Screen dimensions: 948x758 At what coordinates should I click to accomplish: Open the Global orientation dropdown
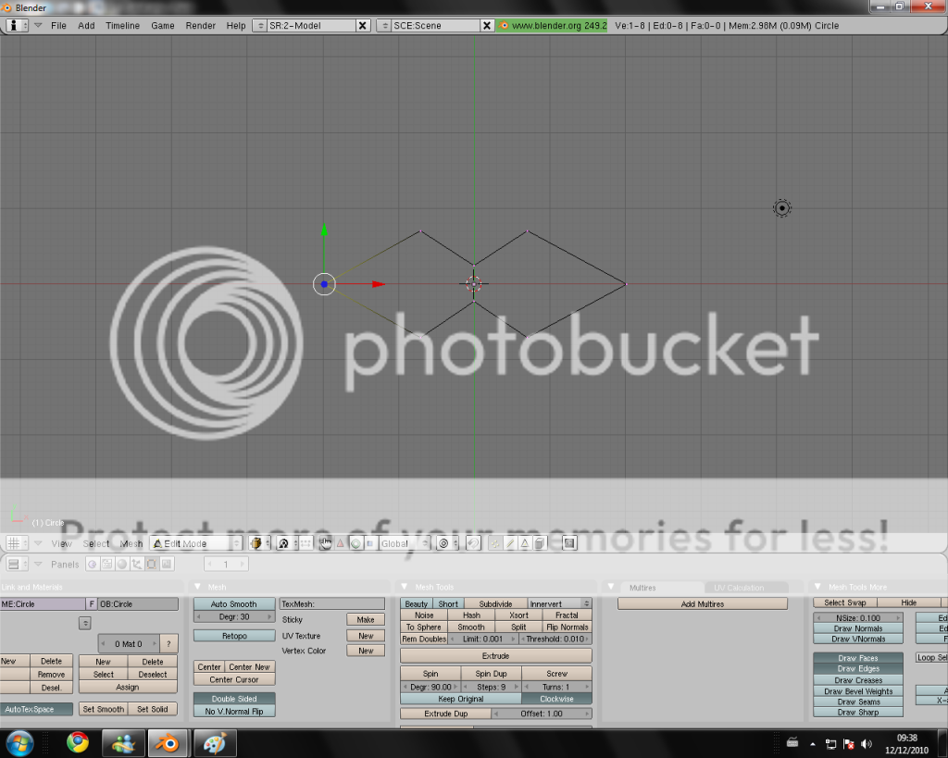coord(405,543)
